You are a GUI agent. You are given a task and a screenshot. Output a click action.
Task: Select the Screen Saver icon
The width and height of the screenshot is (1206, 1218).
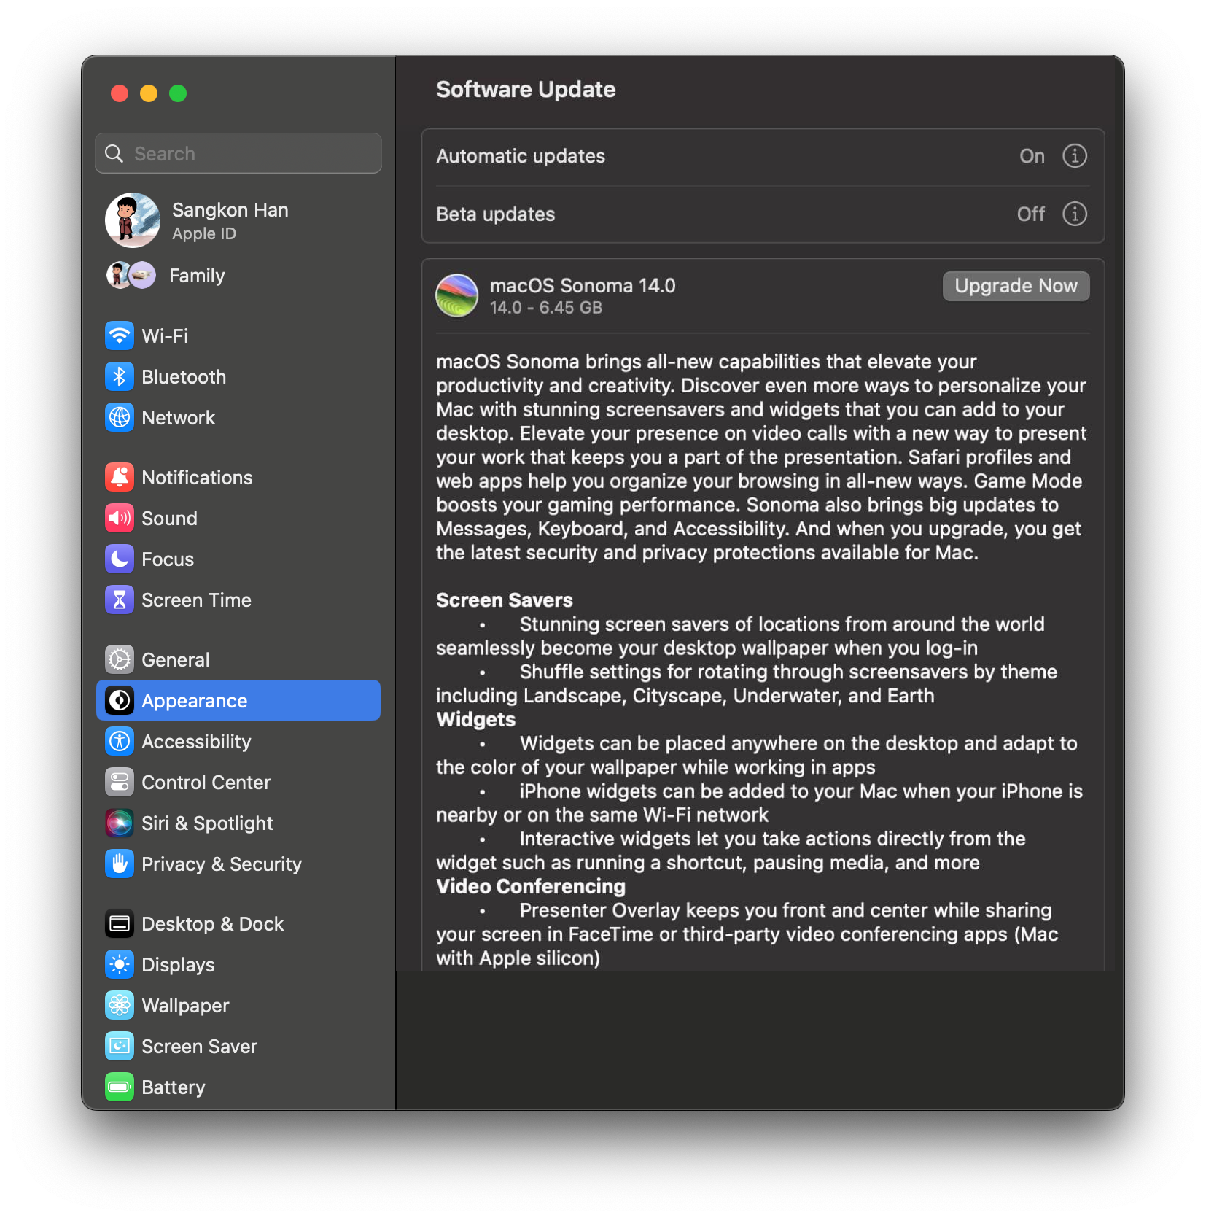[x=120, y=1046]
